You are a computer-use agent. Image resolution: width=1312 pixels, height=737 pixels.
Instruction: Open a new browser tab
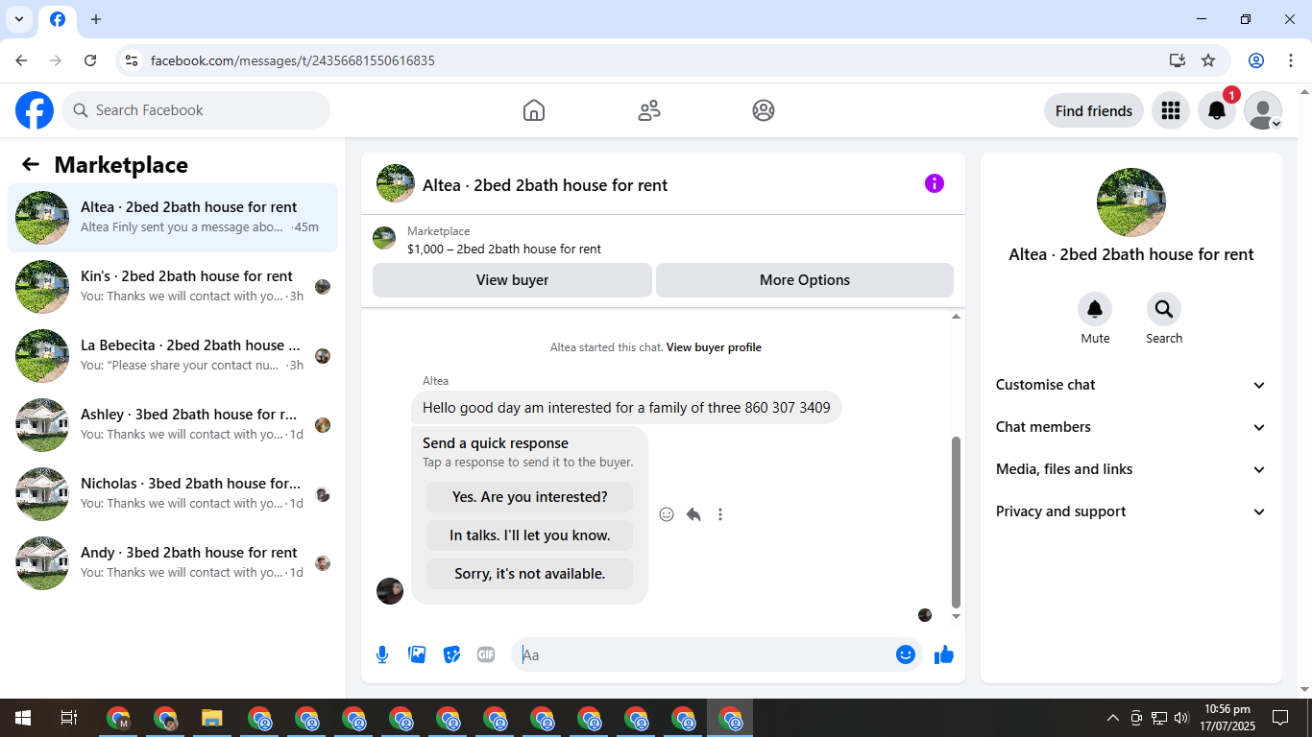coord(96,19)
